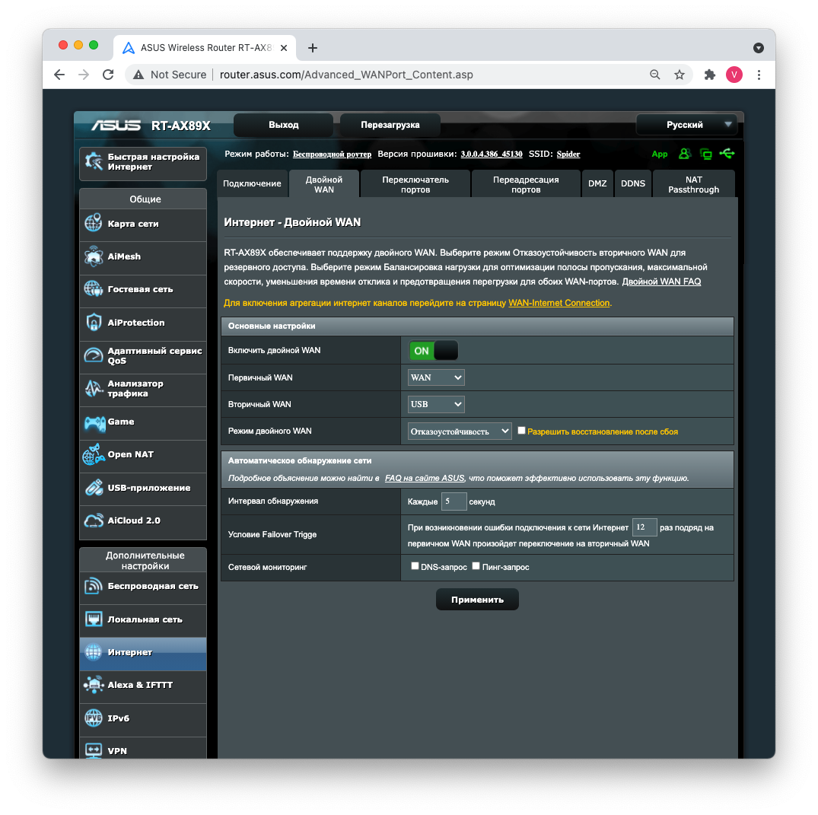Open the IPv6 sidebar icon

94,718
